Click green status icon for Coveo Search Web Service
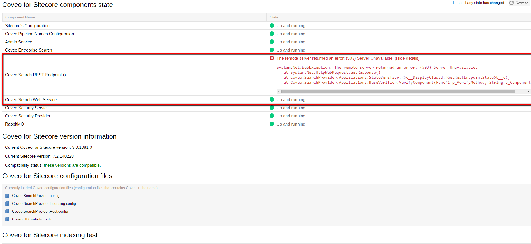531x244 pixels. coord(272,99)
